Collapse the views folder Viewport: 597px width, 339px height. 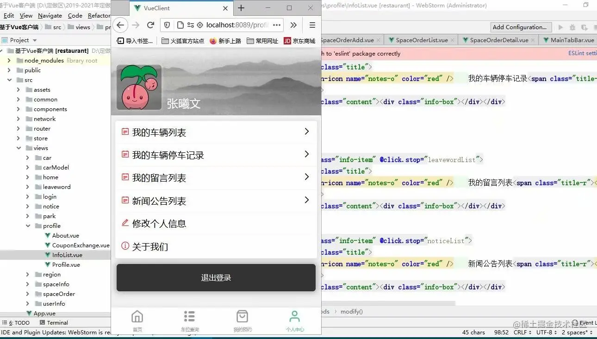(18, 148)
